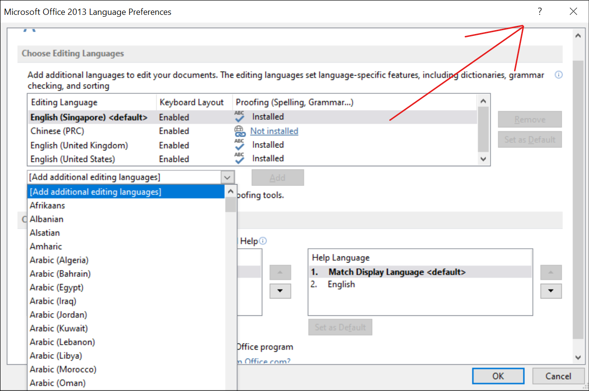Choose Arabic (Iraq) from the list
Image resolution: width=589 pixels, height=391 pixels.
[126, 301]
